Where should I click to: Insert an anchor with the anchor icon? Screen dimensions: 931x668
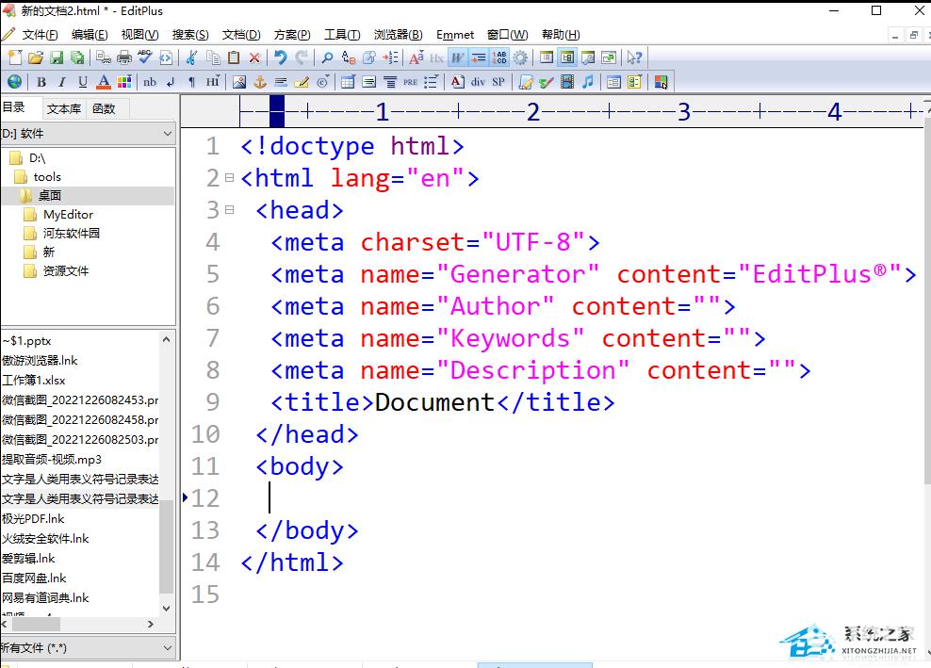click(x=260, y=82)
